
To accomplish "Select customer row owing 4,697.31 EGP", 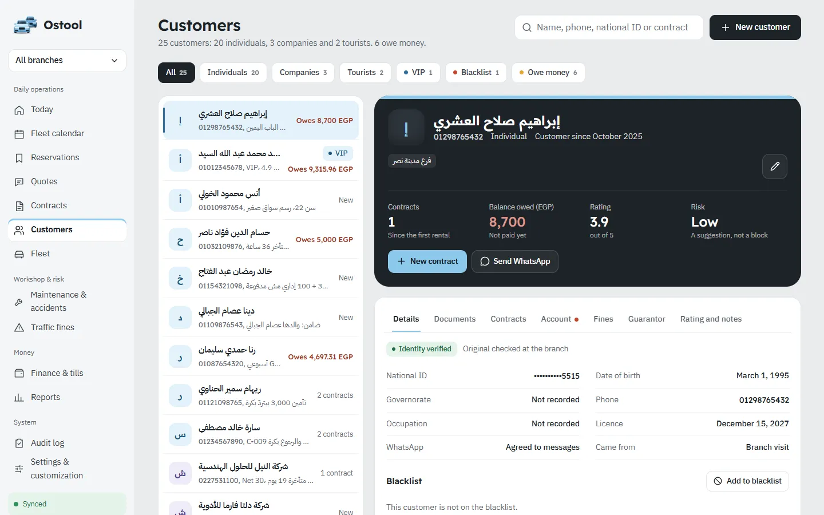I will pos(261,356).
